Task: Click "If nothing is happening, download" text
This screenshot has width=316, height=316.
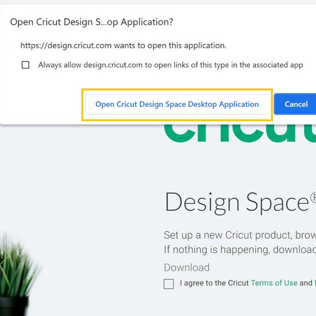Action: (240, 250)
